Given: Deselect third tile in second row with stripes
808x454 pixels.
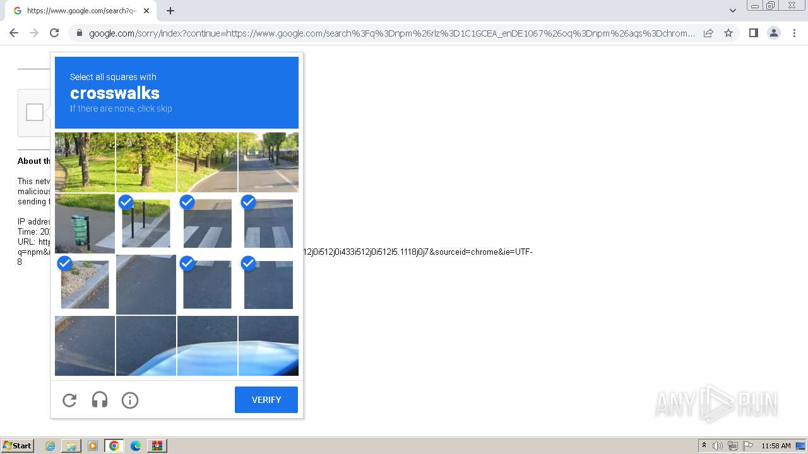Looking at the screenshot, I should coord(207,223).
